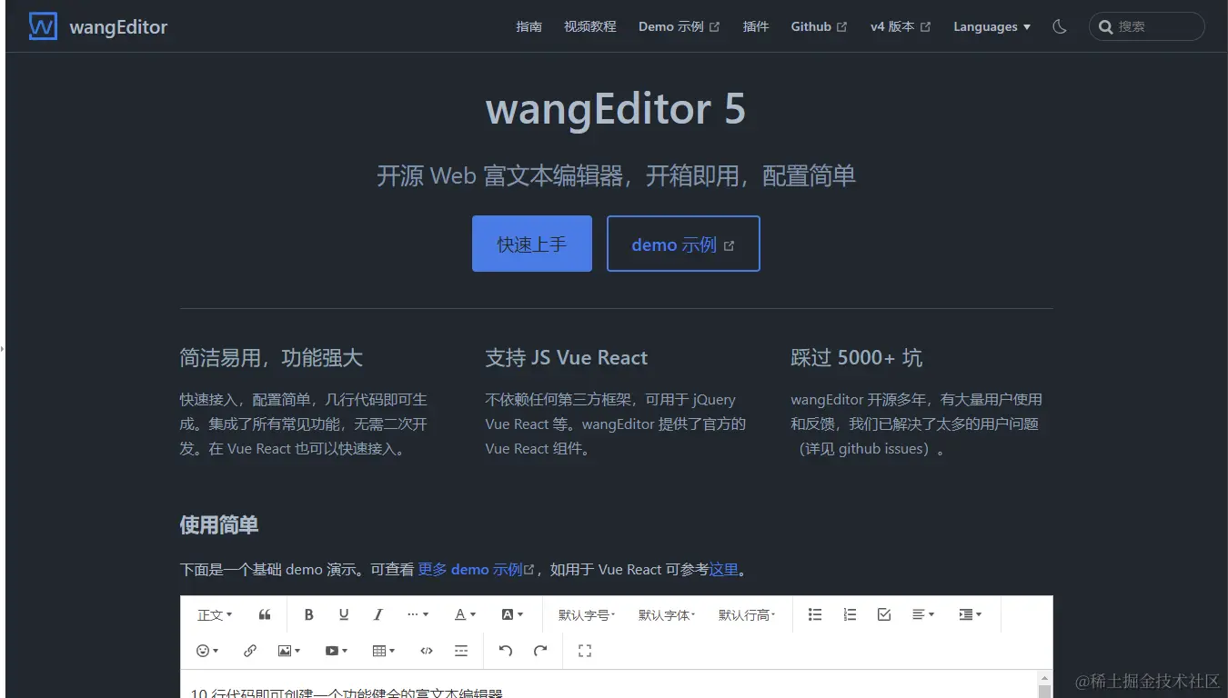Click the 快速上手 quick start button
This screenshot has width=1228, height=698.
point(532,244)
